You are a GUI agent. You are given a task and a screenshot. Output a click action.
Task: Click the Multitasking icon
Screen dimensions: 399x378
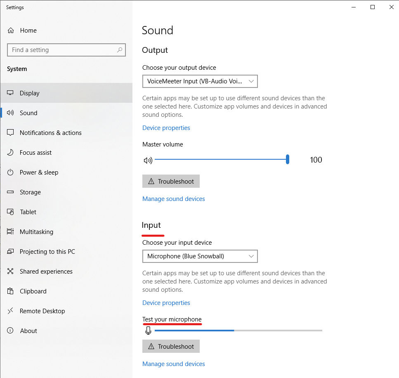(x=10, y=232)
